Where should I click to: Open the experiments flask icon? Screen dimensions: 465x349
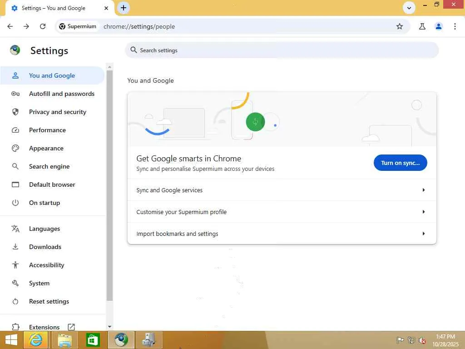pyautogui.click(x=422, y=26)
